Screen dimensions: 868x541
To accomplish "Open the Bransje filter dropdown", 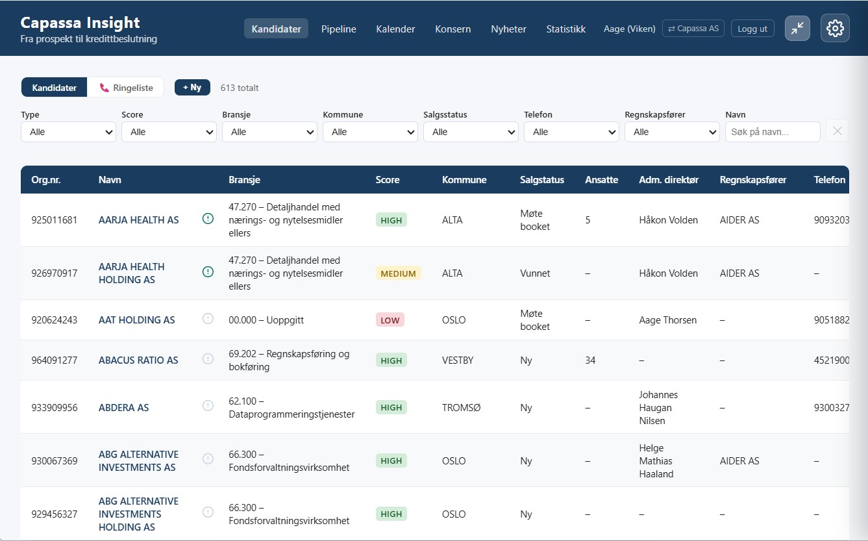I will coord(269,132).
